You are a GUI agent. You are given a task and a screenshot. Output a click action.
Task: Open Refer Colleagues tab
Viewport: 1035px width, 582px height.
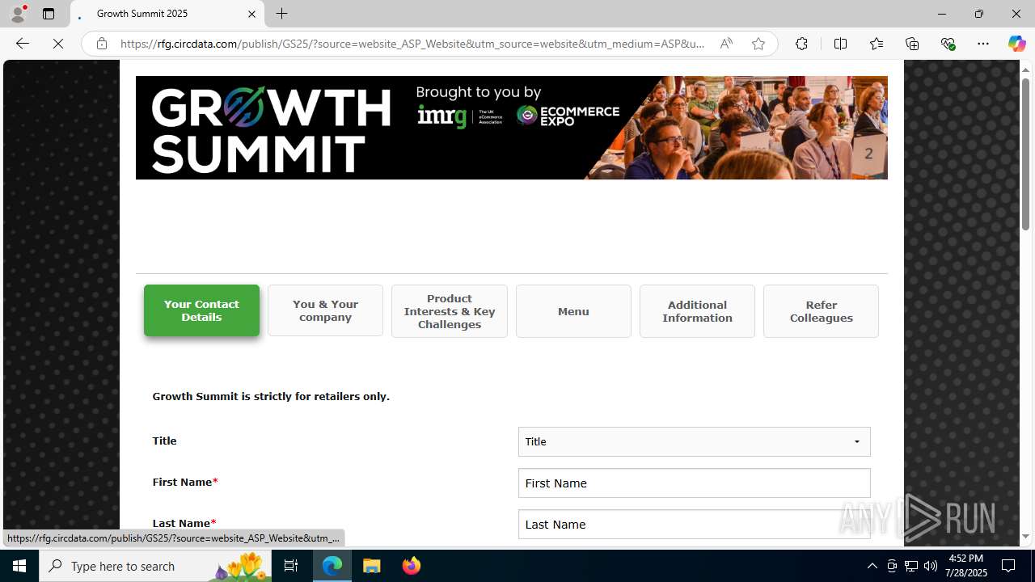point(821,311)
